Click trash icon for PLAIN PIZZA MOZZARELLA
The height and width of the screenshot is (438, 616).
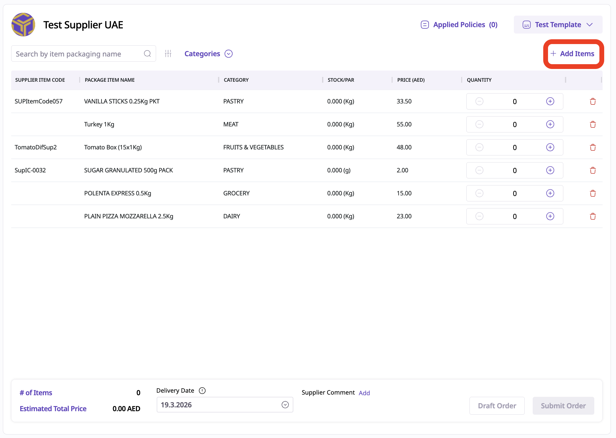593,216
